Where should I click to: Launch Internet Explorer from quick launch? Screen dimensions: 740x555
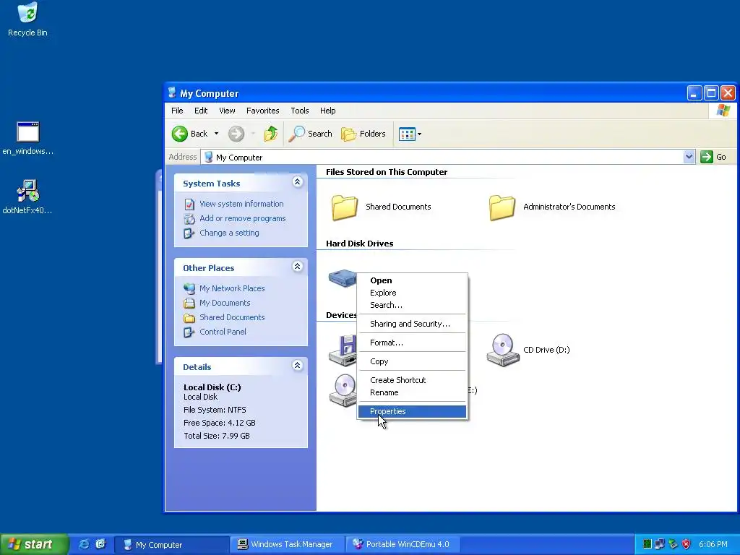84,544
